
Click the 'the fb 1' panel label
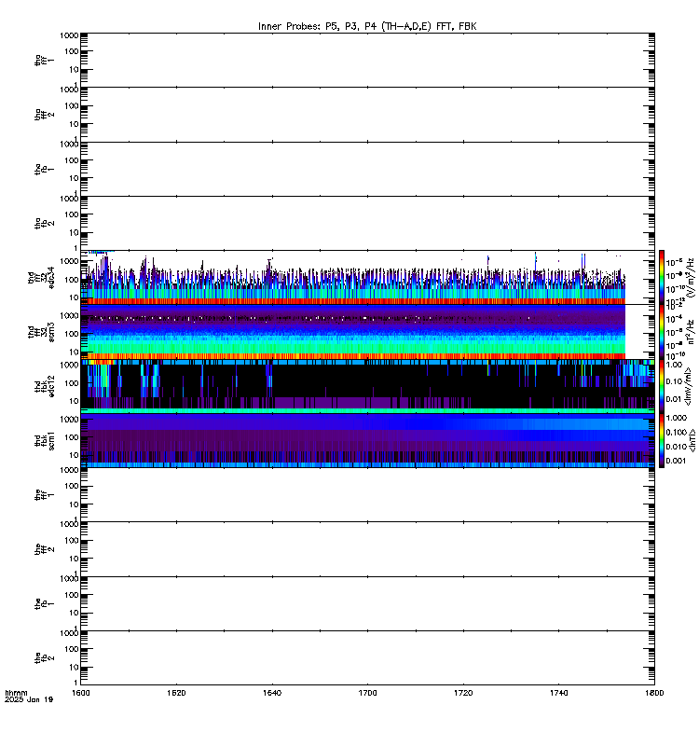click(x=44, y=603)
